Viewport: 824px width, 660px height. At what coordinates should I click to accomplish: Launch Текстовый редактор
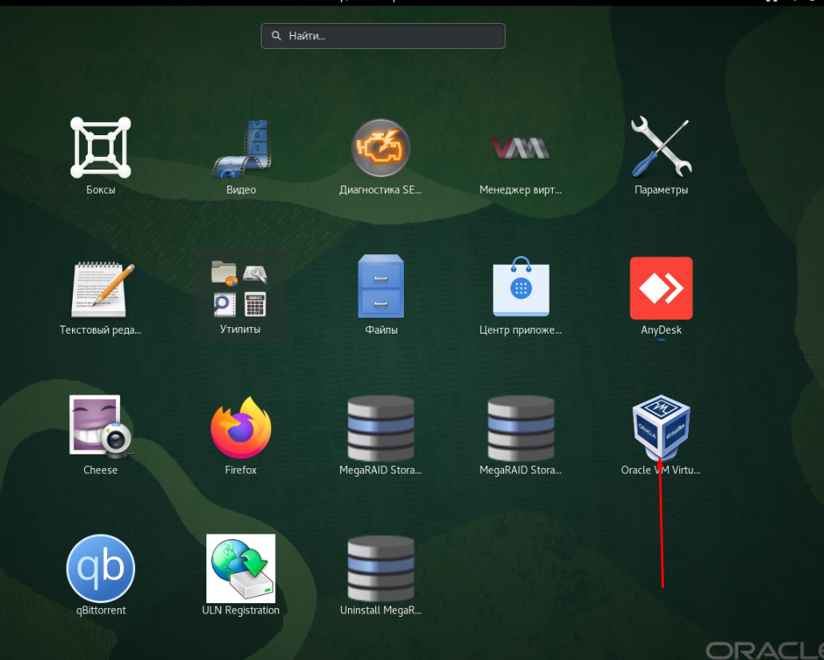pyautogui.click(x=102, y=289)
